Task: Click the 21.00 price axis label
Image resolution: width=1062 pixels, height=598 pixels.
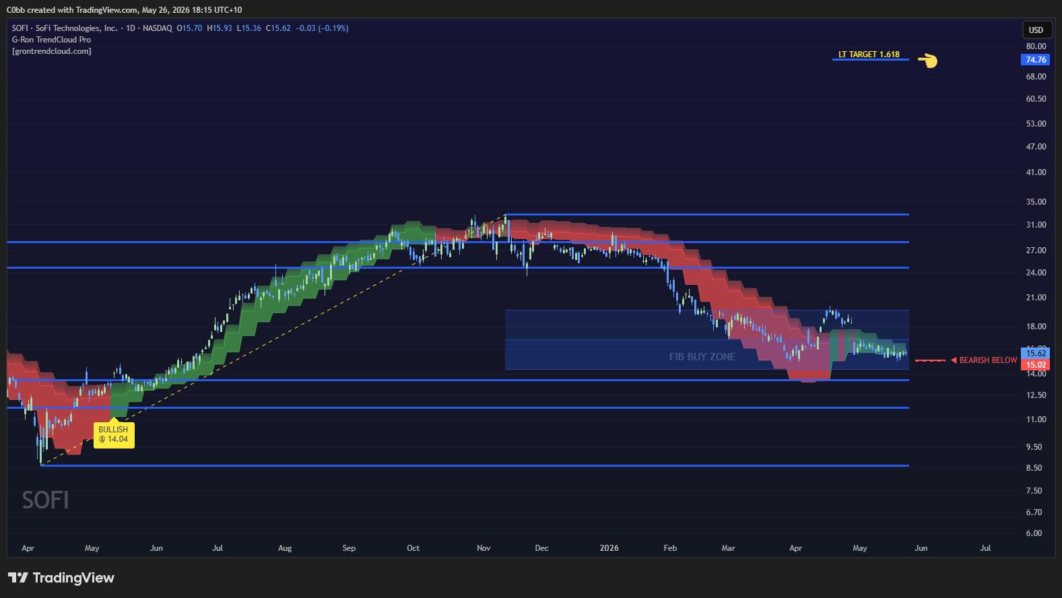Action: tap(1036, 298)
